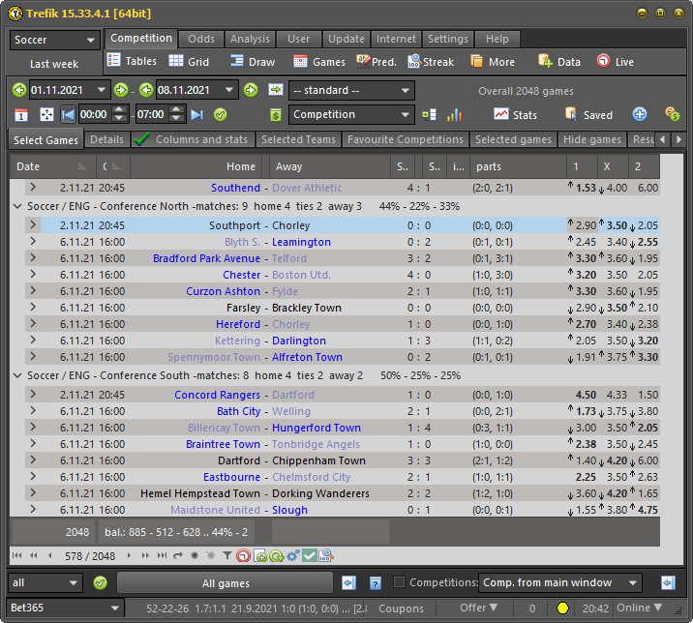Click the Live icon

(615, 62)
